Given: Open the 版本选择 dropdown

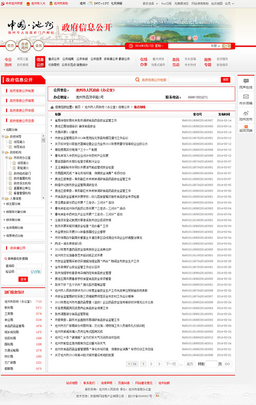Looking at the screenshot, I should [150, 4].
